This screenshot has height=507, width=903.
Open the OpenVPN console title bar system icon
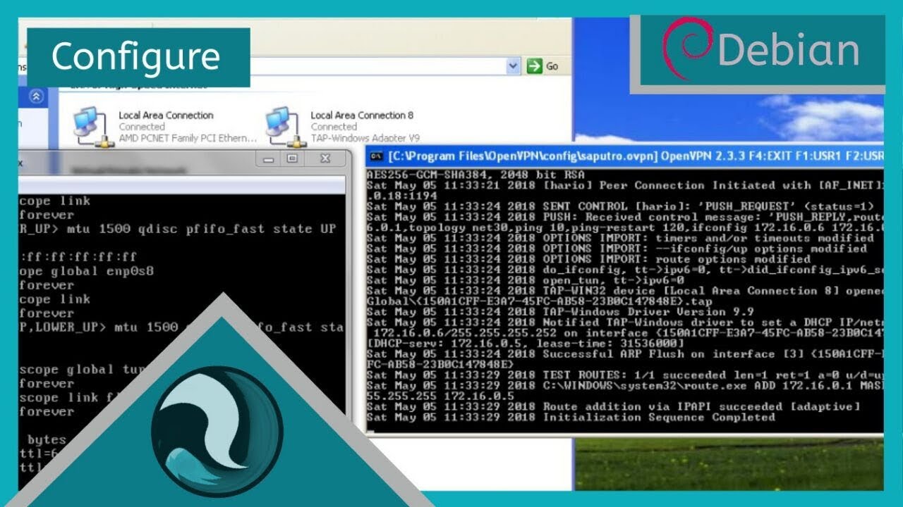pyautogui.click(x=377, y=156)
